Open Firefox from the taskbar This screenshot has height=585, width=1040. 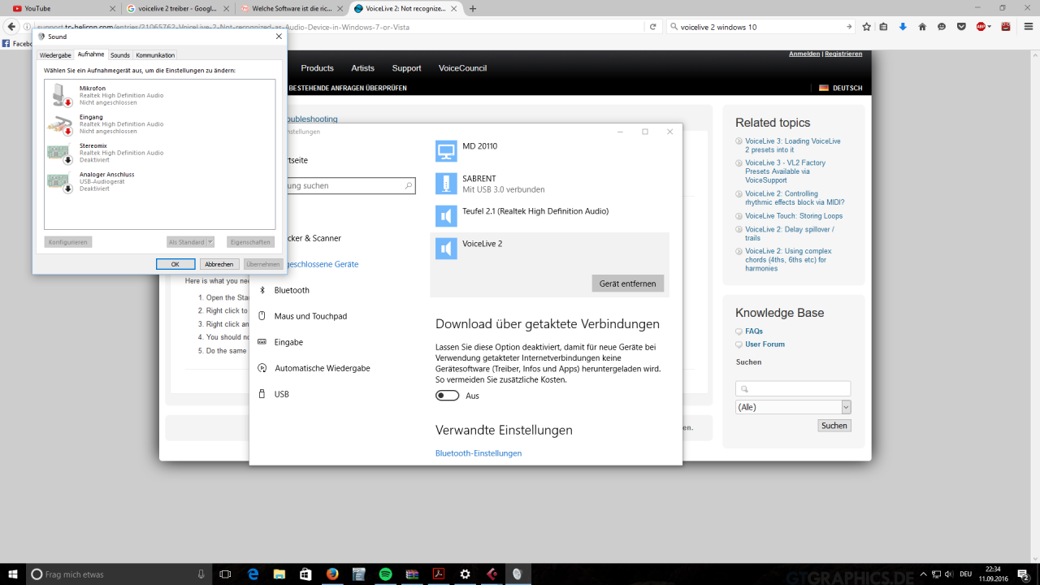pyautogui.click(x=331, y=574)
